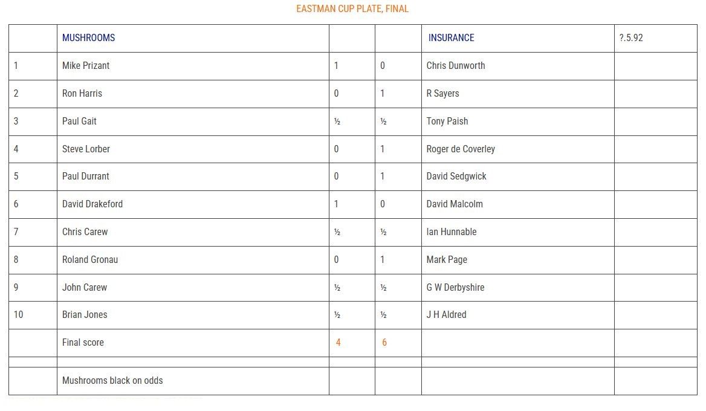The height and width of the screenshot is (411, 706).
Task: Select David Sedgwick cell
Action: point(518,176)
